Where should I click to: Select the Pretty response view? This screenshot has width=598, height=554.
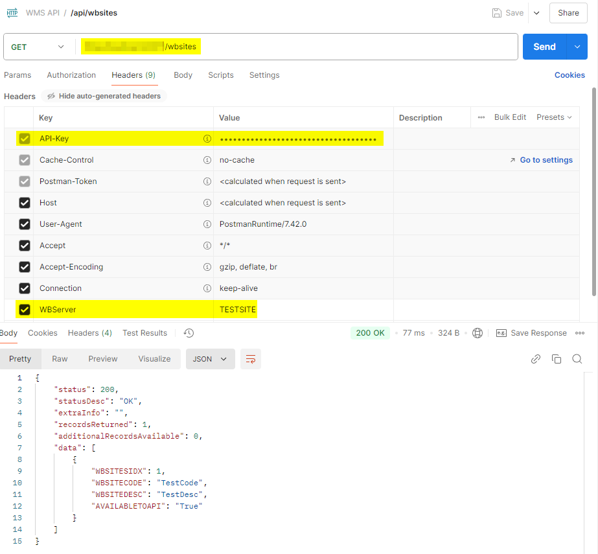[x=20, y=359]
